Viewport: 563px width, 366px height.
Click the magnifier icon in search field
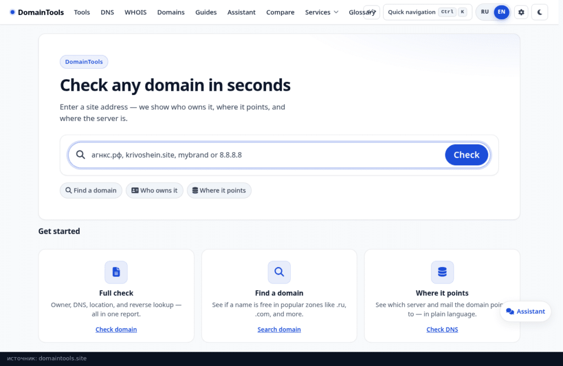point(81,154)
